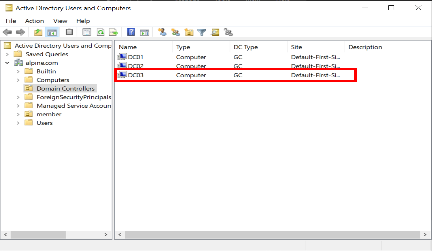Image resolution: width=432 pixels, height=251 pixels.
Task: Sort by the Name column header
Action: [144, 47]
